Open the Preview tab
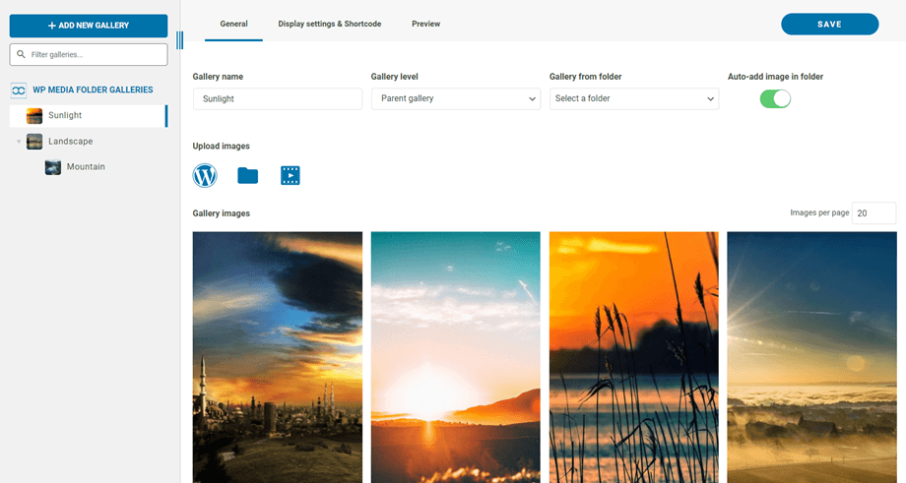The width and height of the screenshot is (906, 483). click(x=425, y=24)
